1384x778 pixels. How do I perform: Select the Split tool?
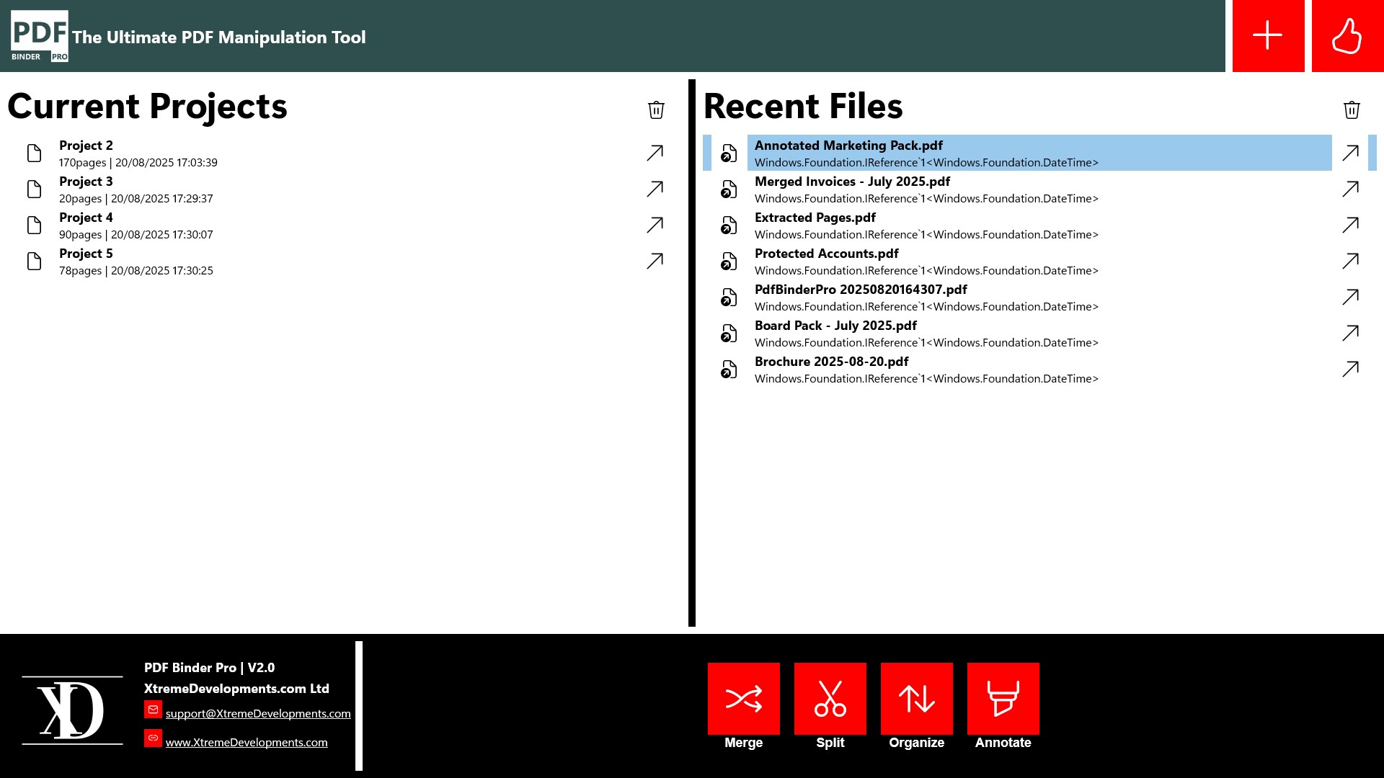[x=830, y=698]
